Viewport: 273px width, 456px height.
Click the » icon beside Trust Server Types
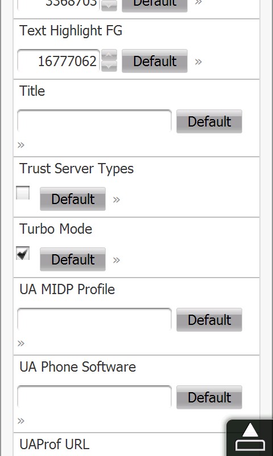(x=117, y=199)
